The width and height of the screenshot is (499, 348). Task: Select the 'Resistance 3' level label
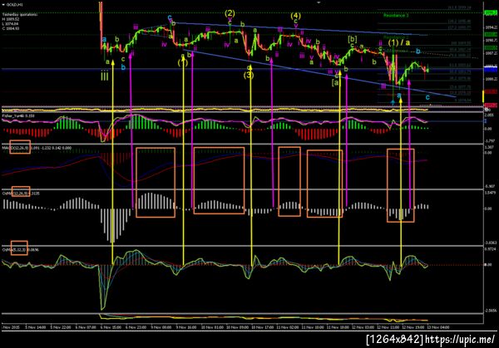pos(396,15)
